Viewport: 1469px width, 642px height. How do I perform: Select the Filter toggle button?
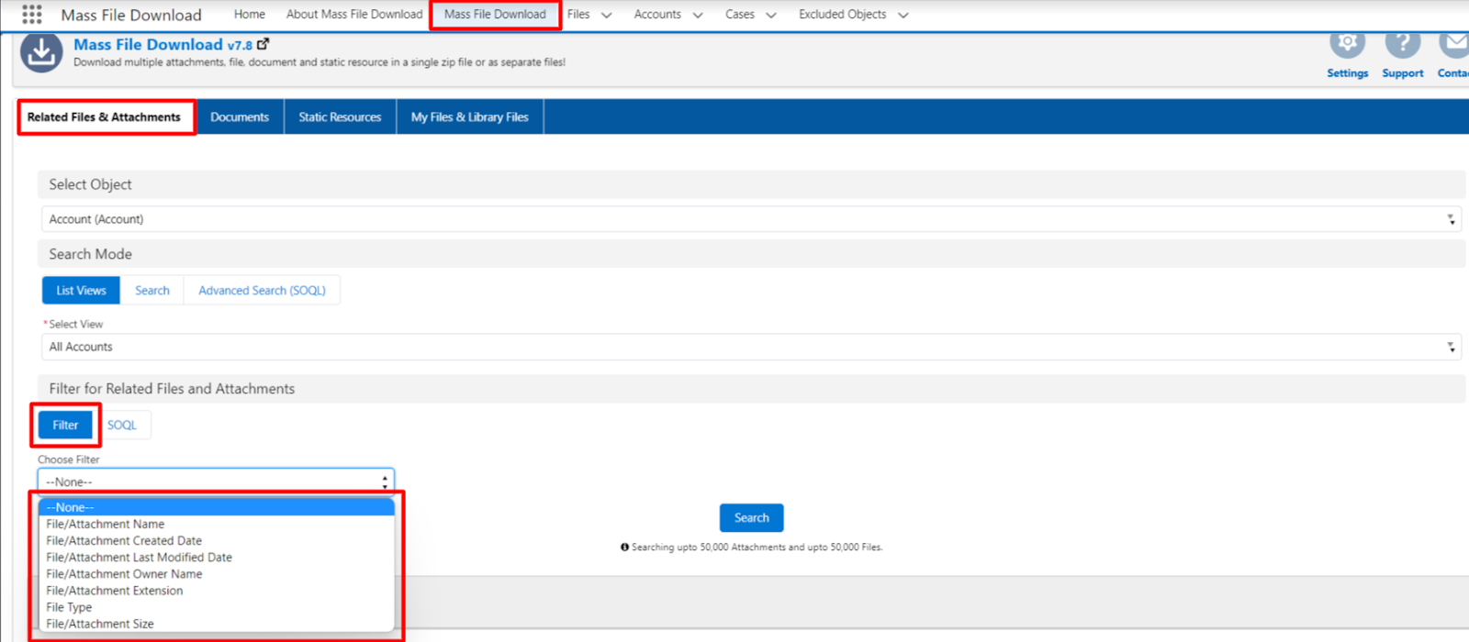65,426
